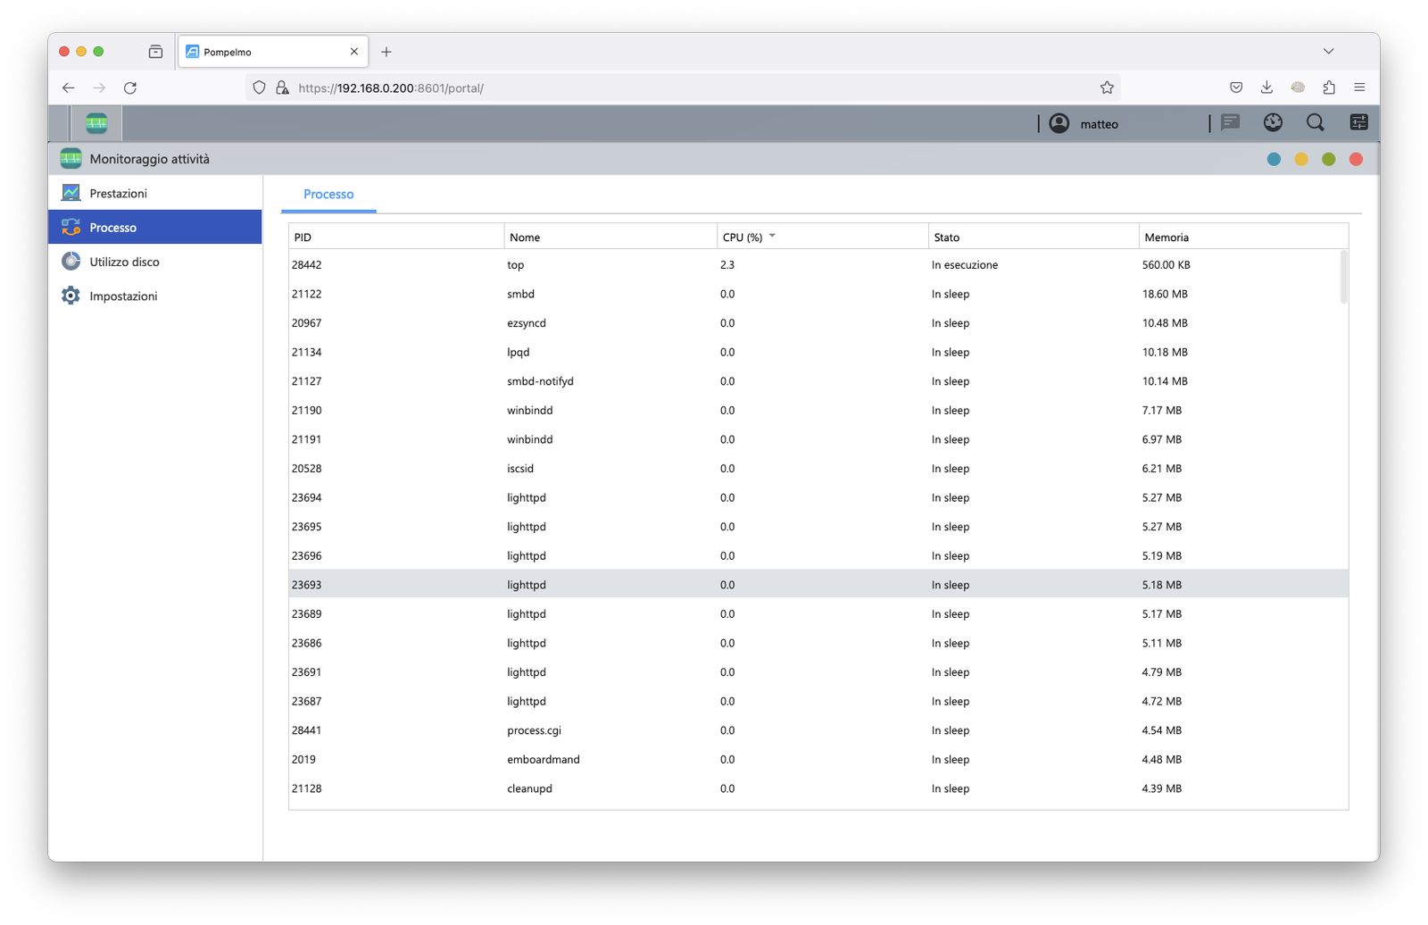Go back using the browser back arrow
Viewport: 1428px width, 925px height.
point(69,87)
